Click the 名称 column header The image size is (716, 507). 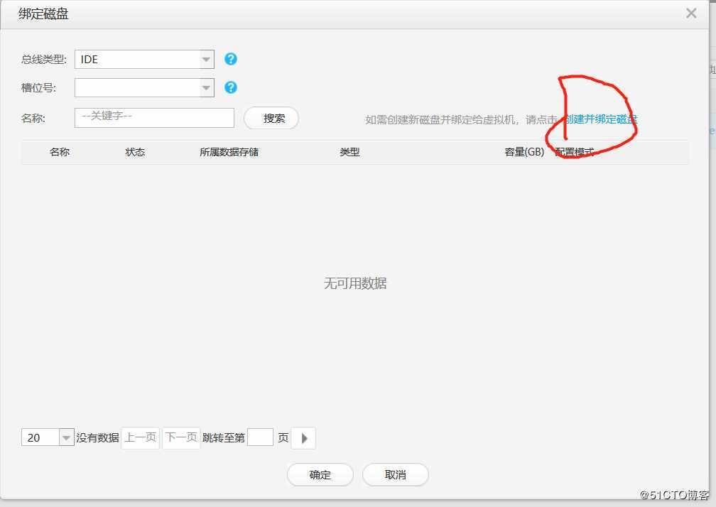click(x=60, y=152)
